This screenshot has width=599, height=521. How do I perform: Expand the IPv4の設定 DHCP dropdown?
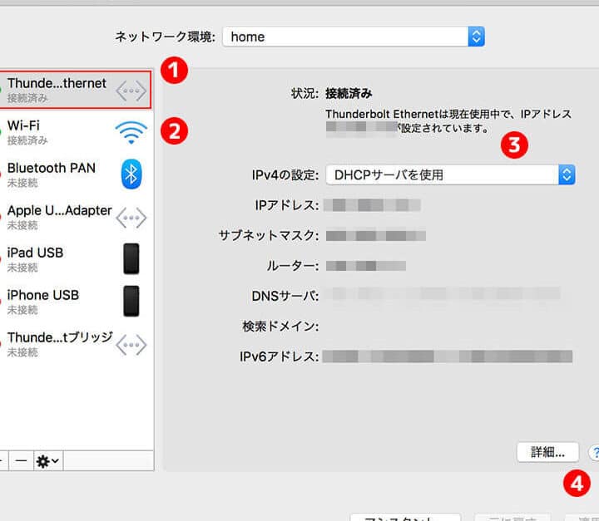450,174
